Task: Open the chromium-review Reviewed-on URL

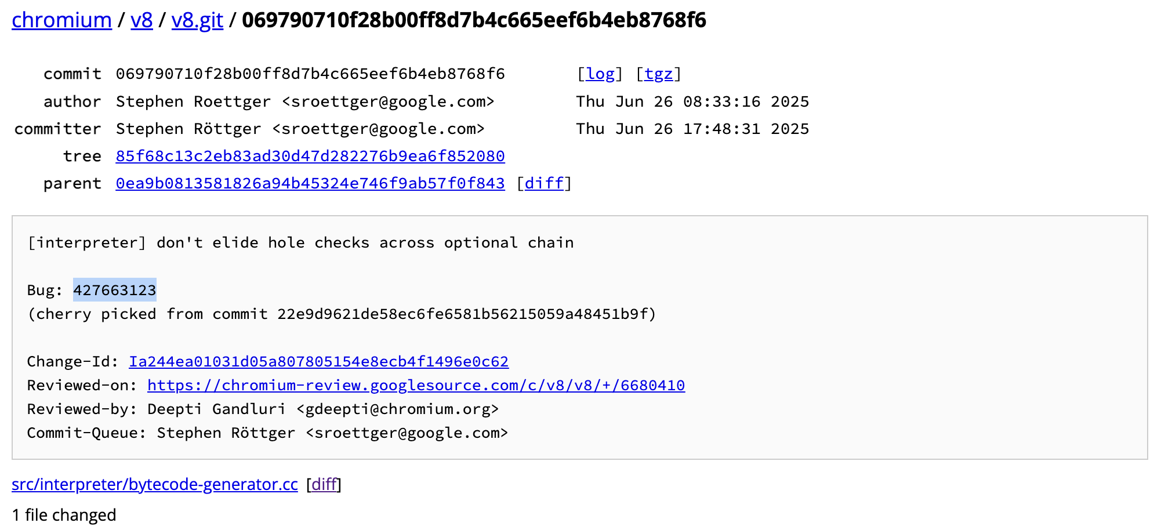Action: pyautogui.click(x=416, y=385)
